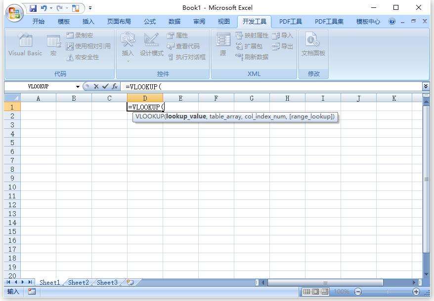The width and height of the screenshot is (434, 301).
Task: Click 刷新数据
Action: pos(252,57)
